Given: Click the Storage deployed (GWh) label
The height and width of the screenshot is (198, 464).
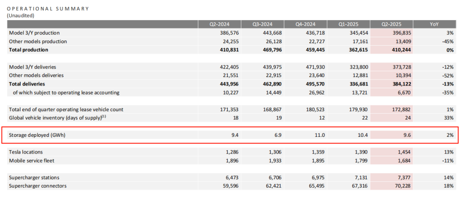Looking at the screenshot, I should point(37,135).
